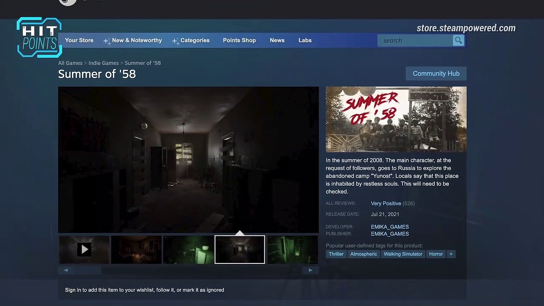Select the Horror tag
The height and width of the screenshot is (306, 544).
(436, 254)
